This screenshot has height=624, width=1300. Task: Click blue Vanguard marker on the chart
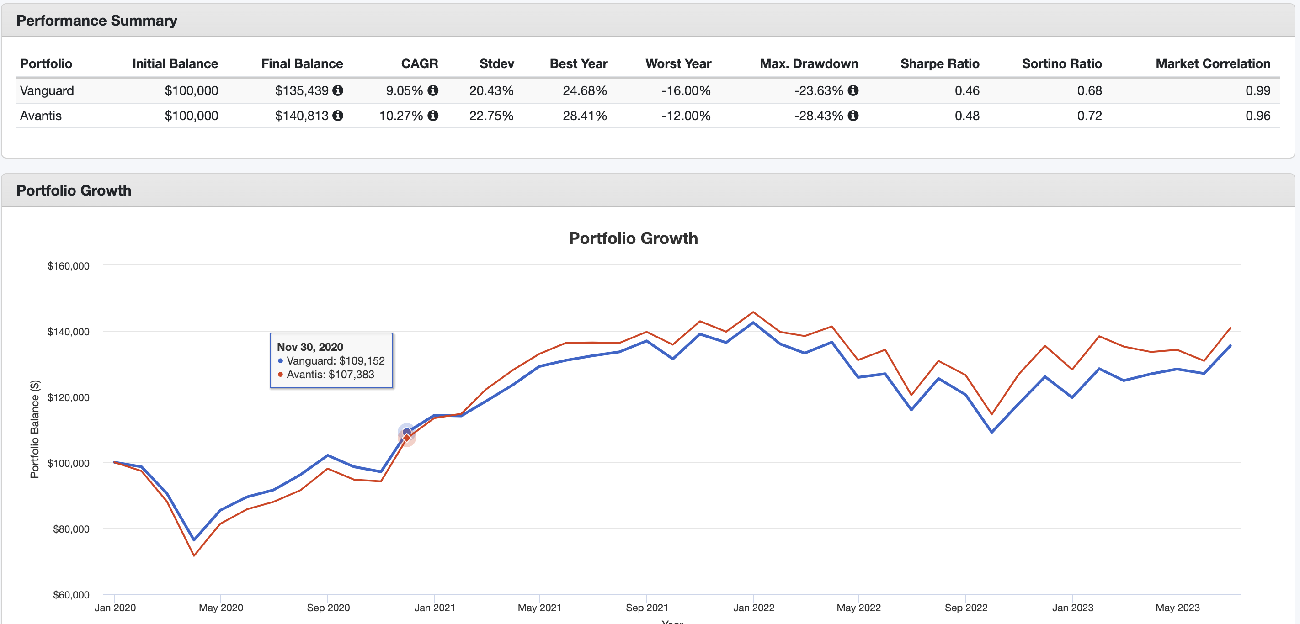tap(406, 431)
